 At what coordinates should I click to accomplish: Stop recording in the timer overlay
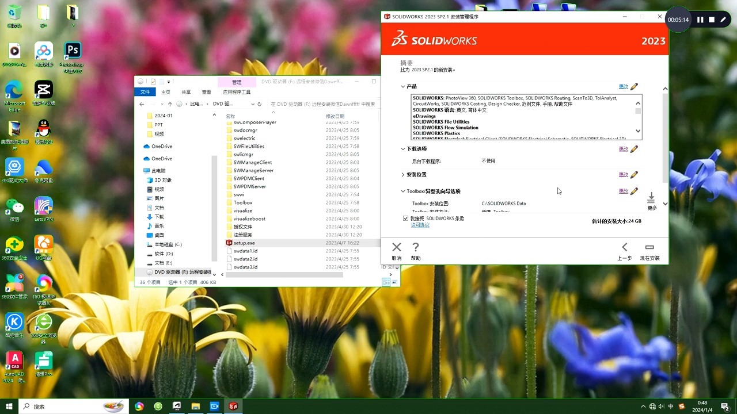pos(712,20)
